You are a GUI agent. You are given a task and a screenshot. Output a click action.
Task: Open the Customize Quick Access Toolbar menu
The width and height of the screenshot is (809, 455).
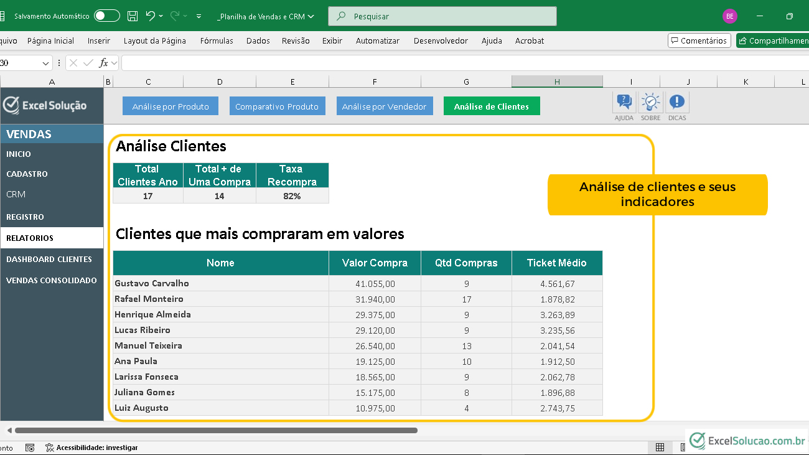click(199, 16)
